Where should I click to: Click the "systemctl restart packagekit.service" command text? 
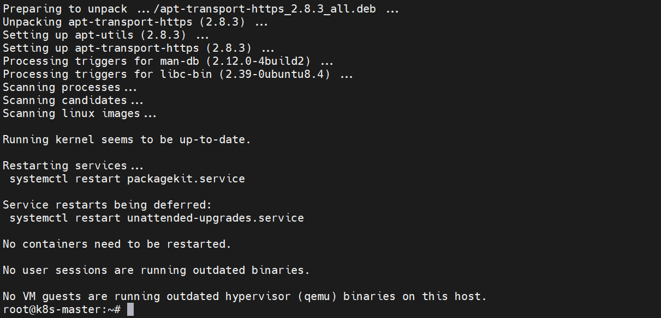point(127,179)
